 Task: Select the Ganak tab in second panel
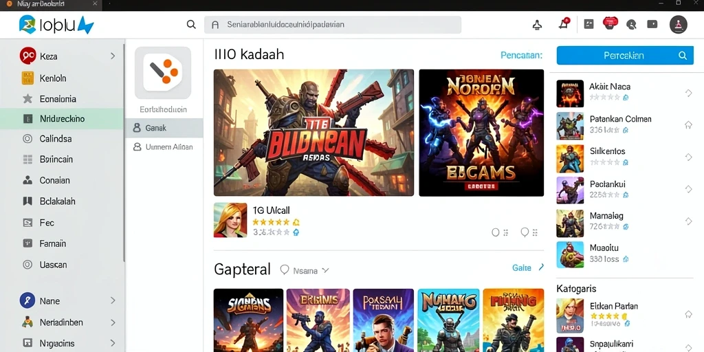[x=164, y=128]
